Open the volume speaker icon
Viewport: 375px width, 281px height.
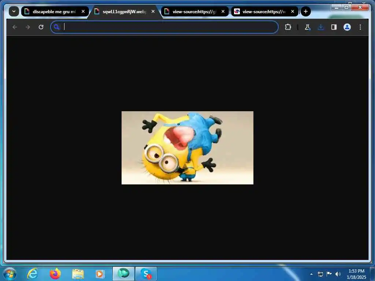coord(338,274)
